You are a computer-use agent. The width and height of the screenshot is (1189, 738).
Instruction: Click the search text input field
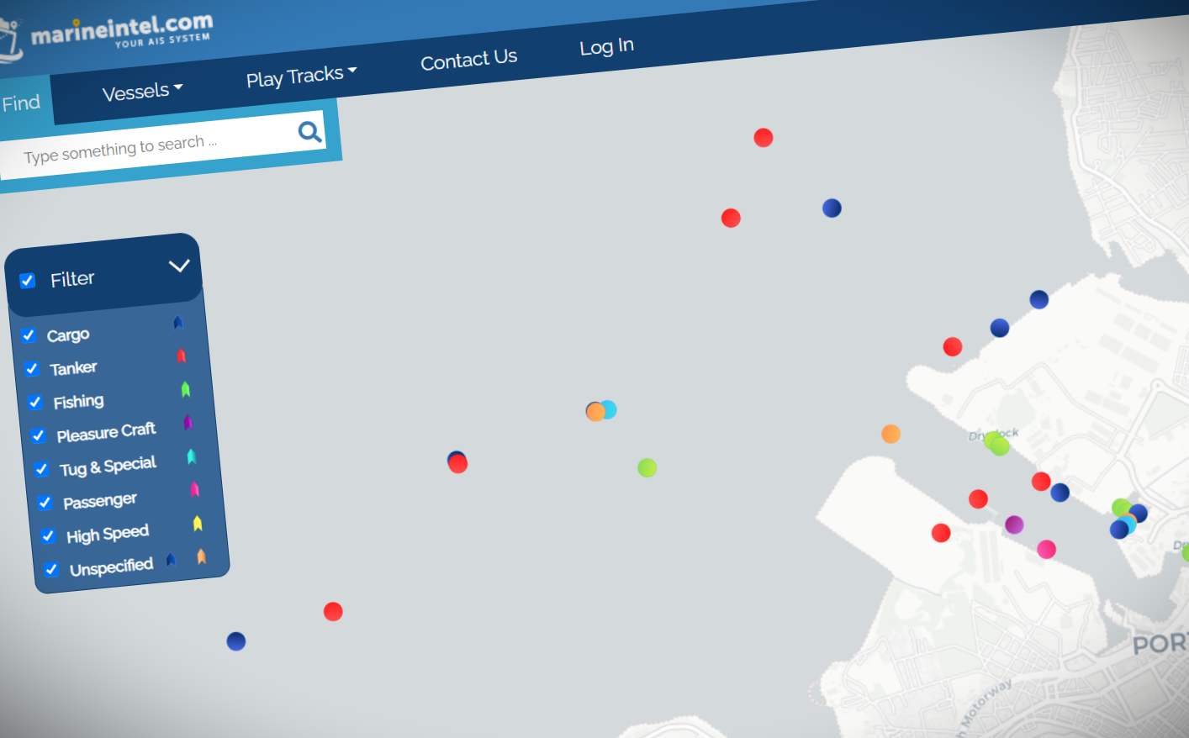click(x=147, y=148)
